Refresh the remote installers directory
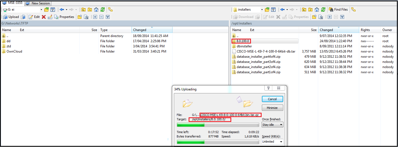 coord(323,10)
